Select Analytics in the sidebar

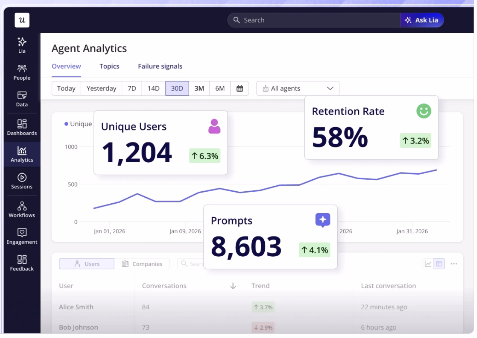pos(22,154)
